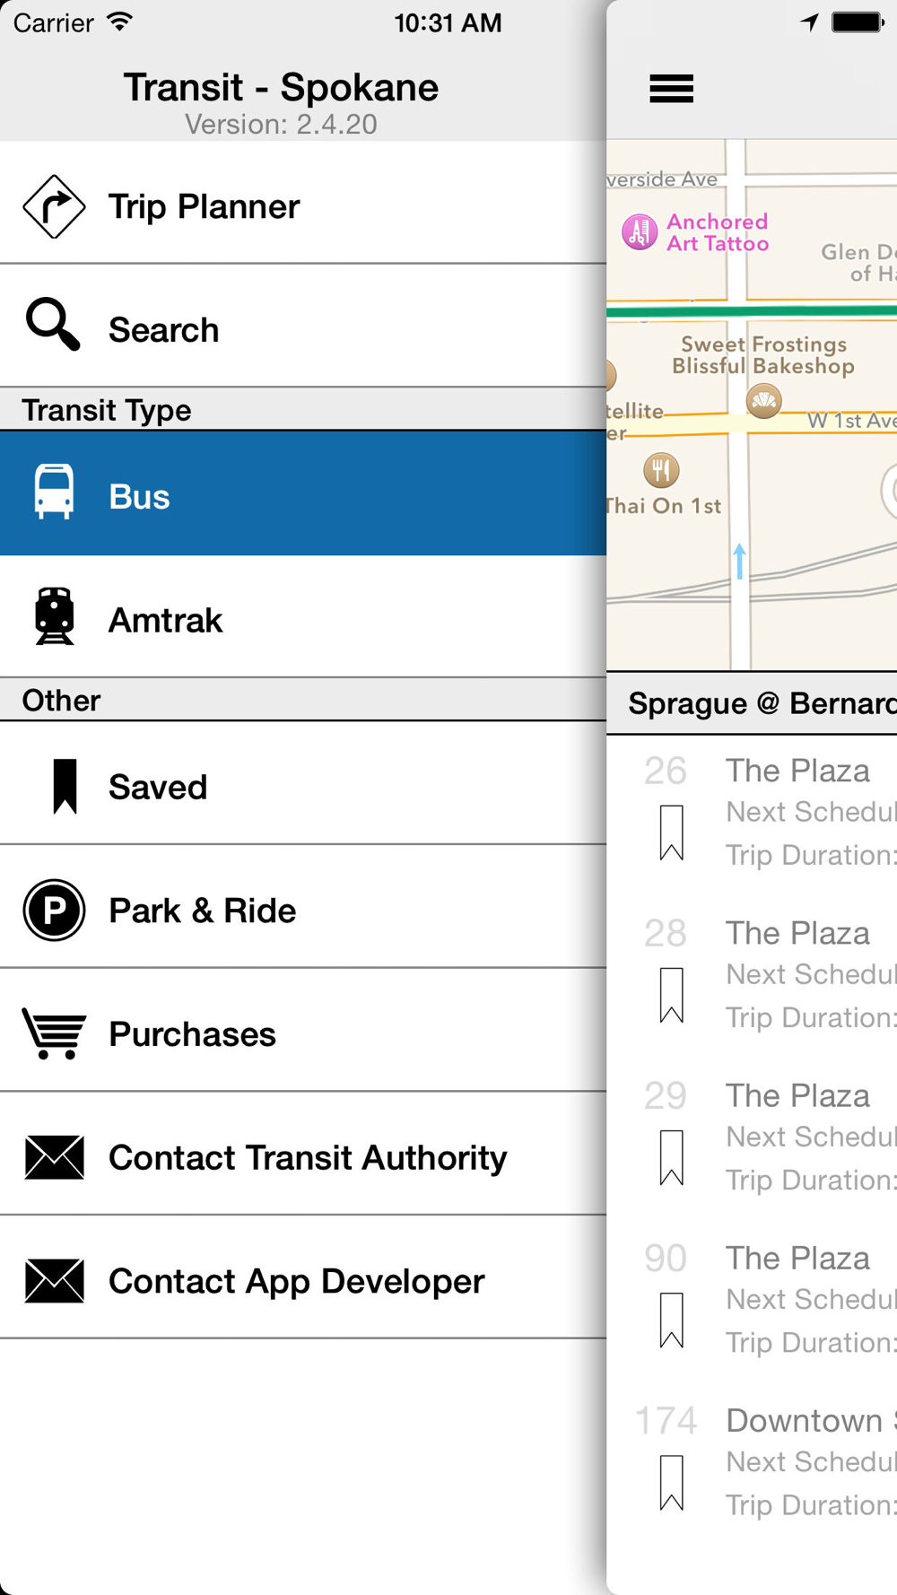Open Purchases via the shopping cart icon
The height and width of the screenshot is (1595, 897).
pyautogui.click(x=54, y=1033)
